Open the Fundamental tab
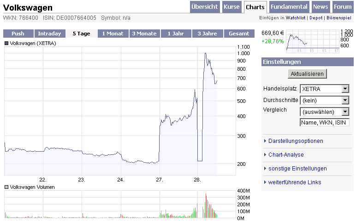 (x=289, y=7)
